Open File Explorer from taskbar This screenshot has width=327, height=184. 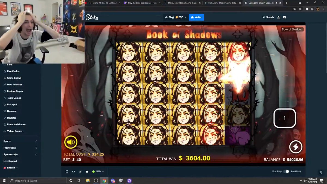point(88,180)
